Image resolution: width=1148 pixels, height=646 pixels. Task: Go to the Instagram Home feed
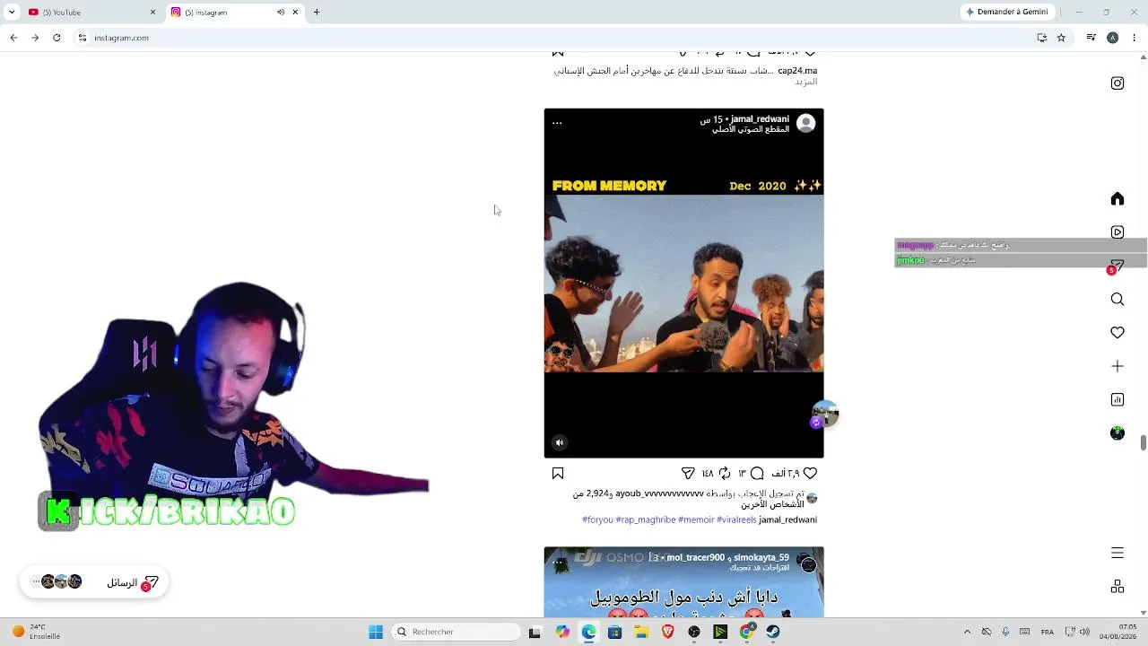pyautogui.click(x=1118, y=199)
